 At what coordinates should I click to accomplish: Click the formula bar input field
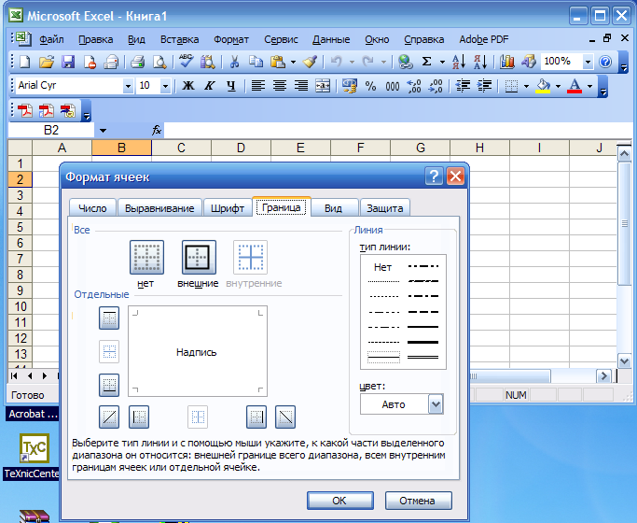pos(398,131)
